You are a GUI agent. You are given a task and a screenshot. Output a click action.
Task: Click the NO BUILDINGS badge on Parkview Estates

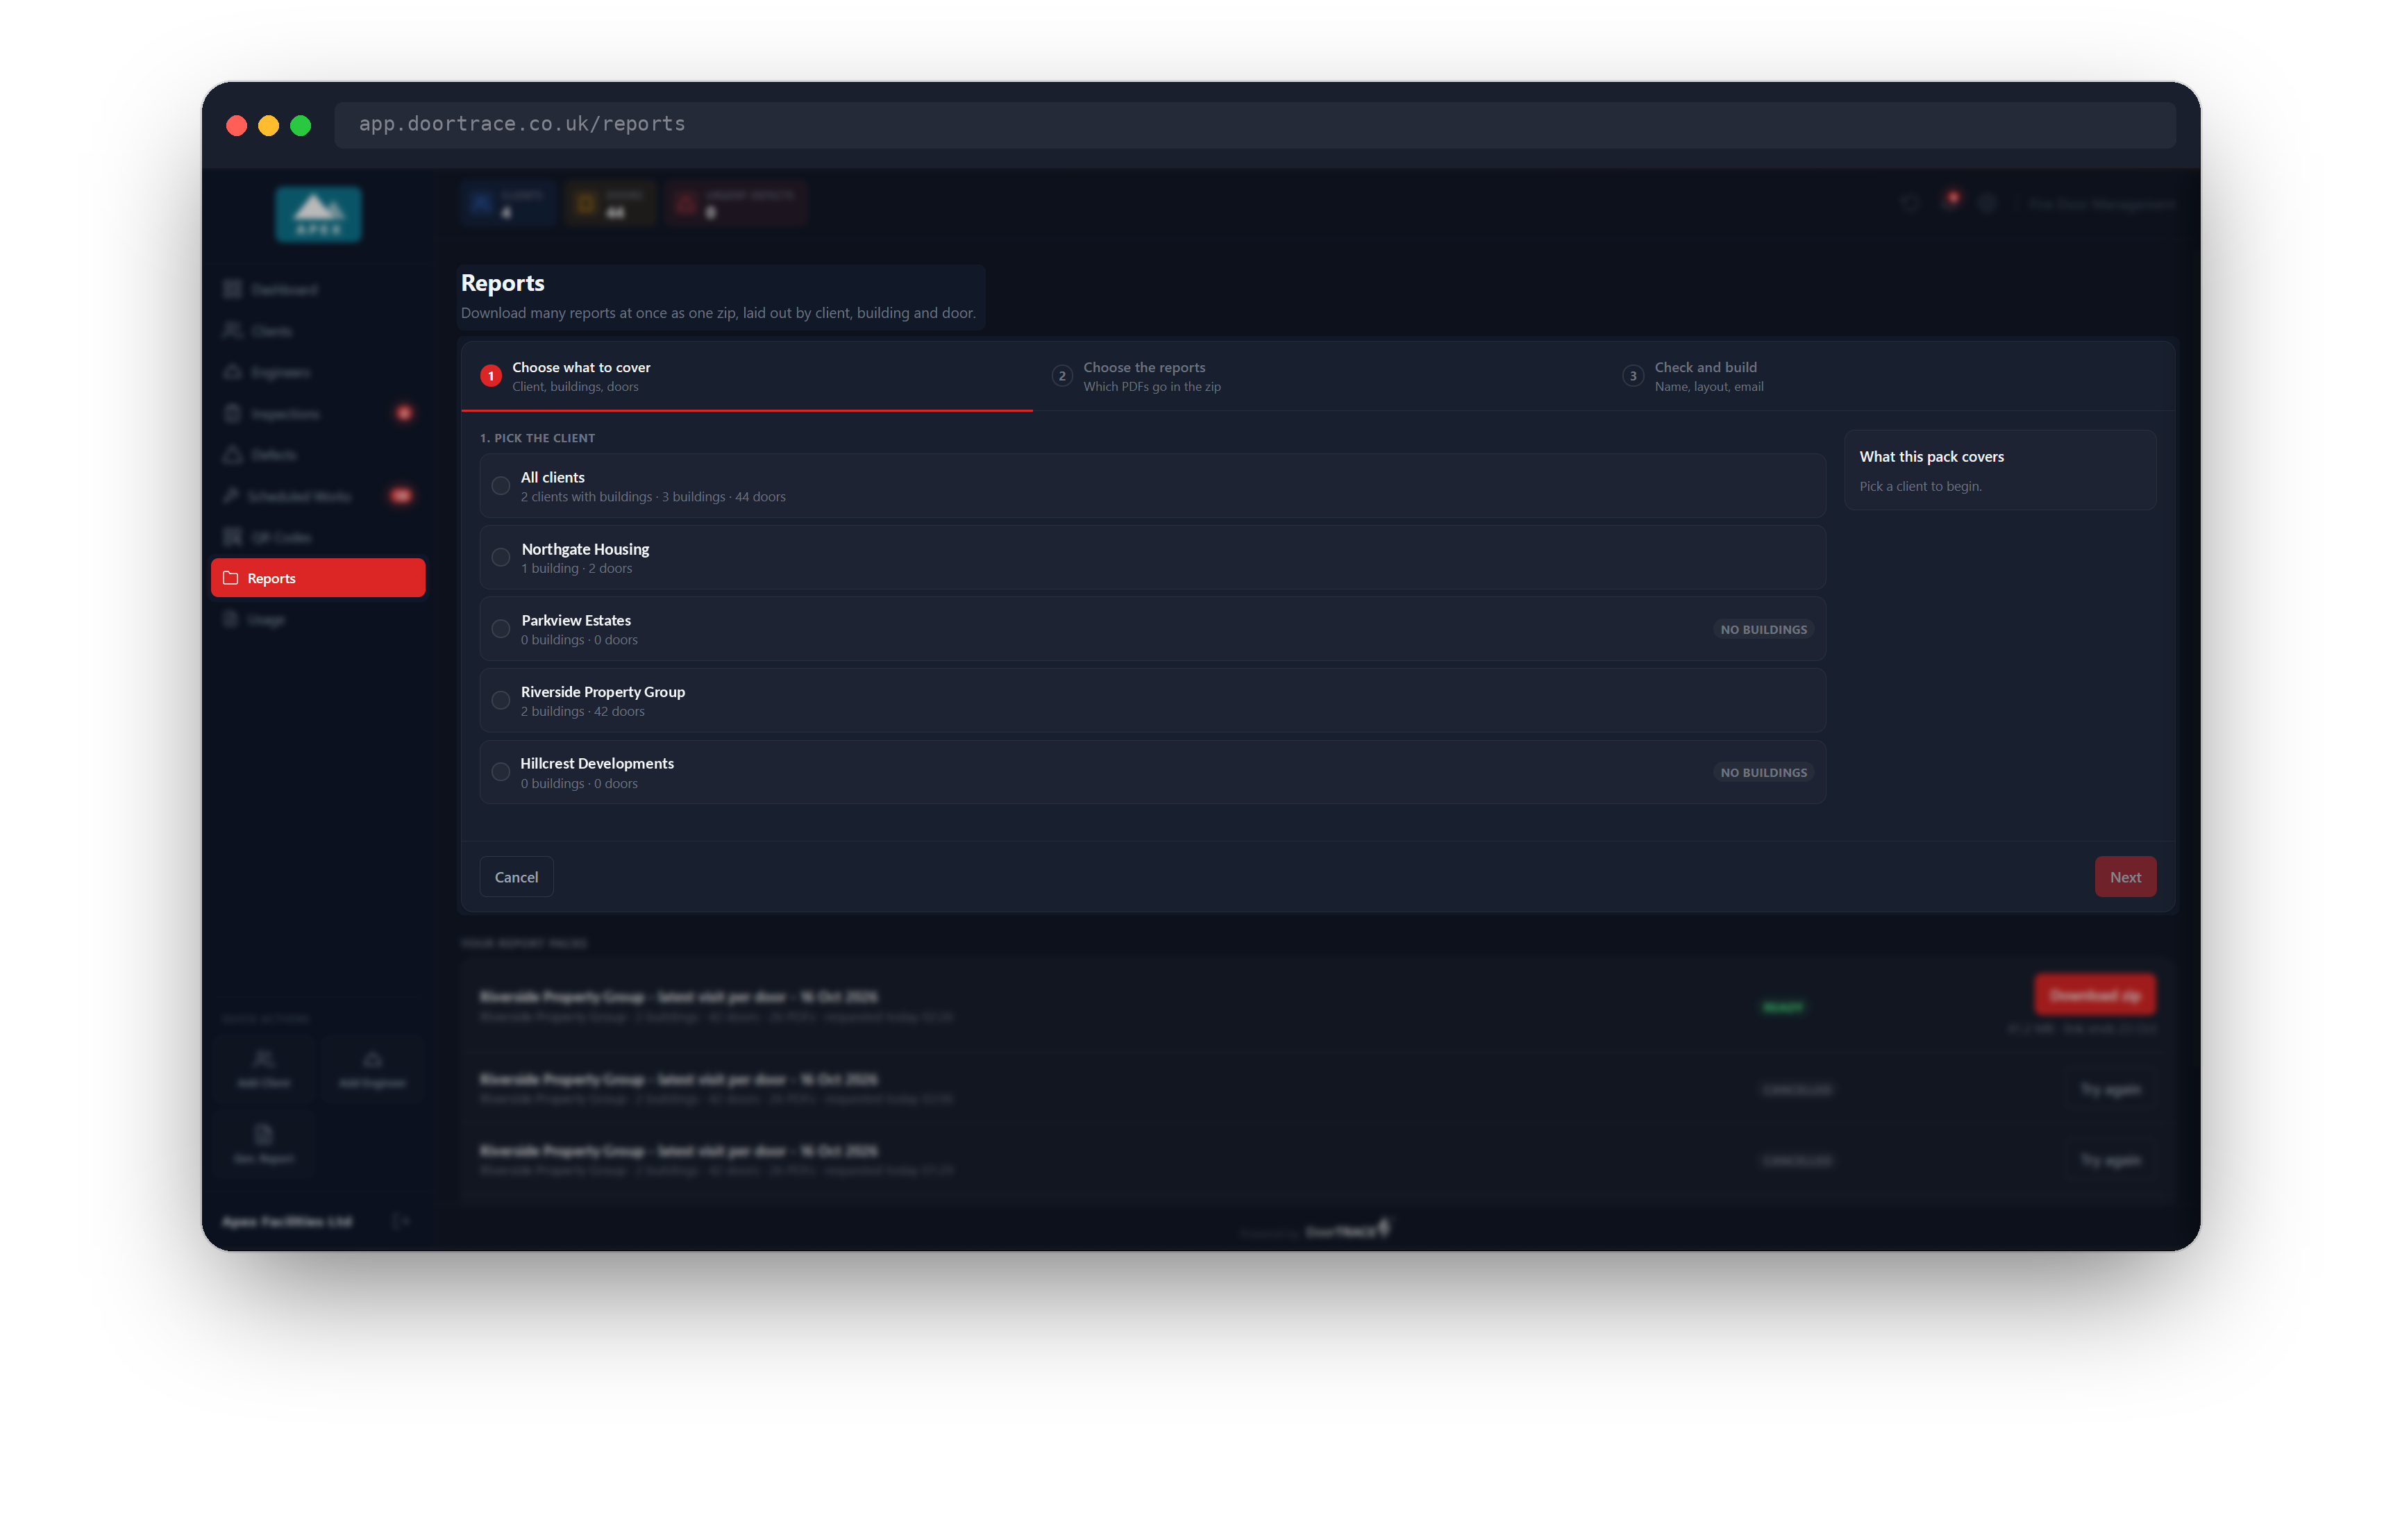(x=1763, y=630)
